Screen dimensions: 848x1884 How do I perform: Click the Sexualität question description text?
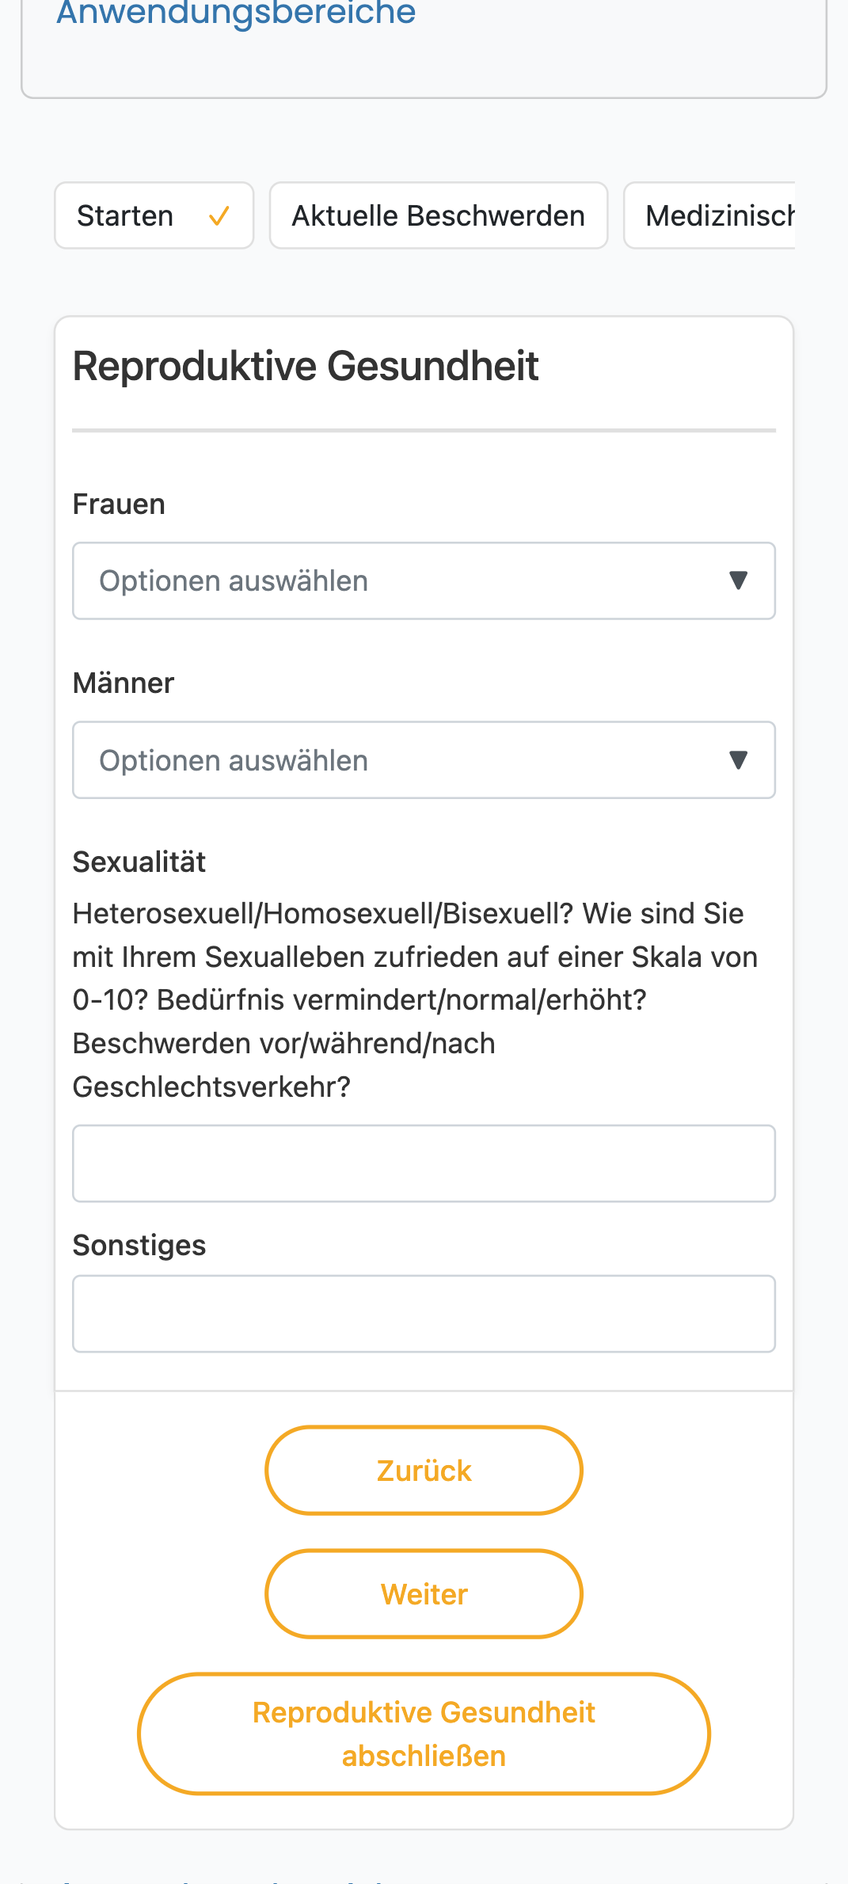pyautogui.click(x=416, y=1000)
